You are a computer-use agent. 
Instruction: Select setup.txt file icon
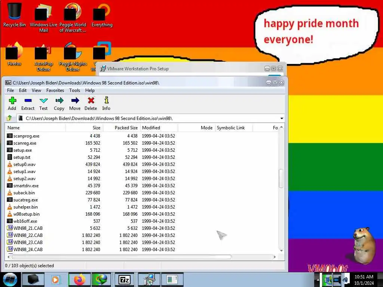point(10,157)
